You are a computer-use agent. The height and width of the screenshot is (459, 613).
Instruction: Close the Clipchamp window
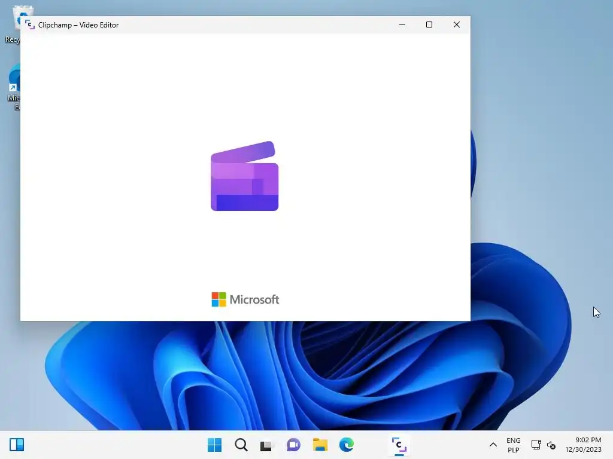457,25
